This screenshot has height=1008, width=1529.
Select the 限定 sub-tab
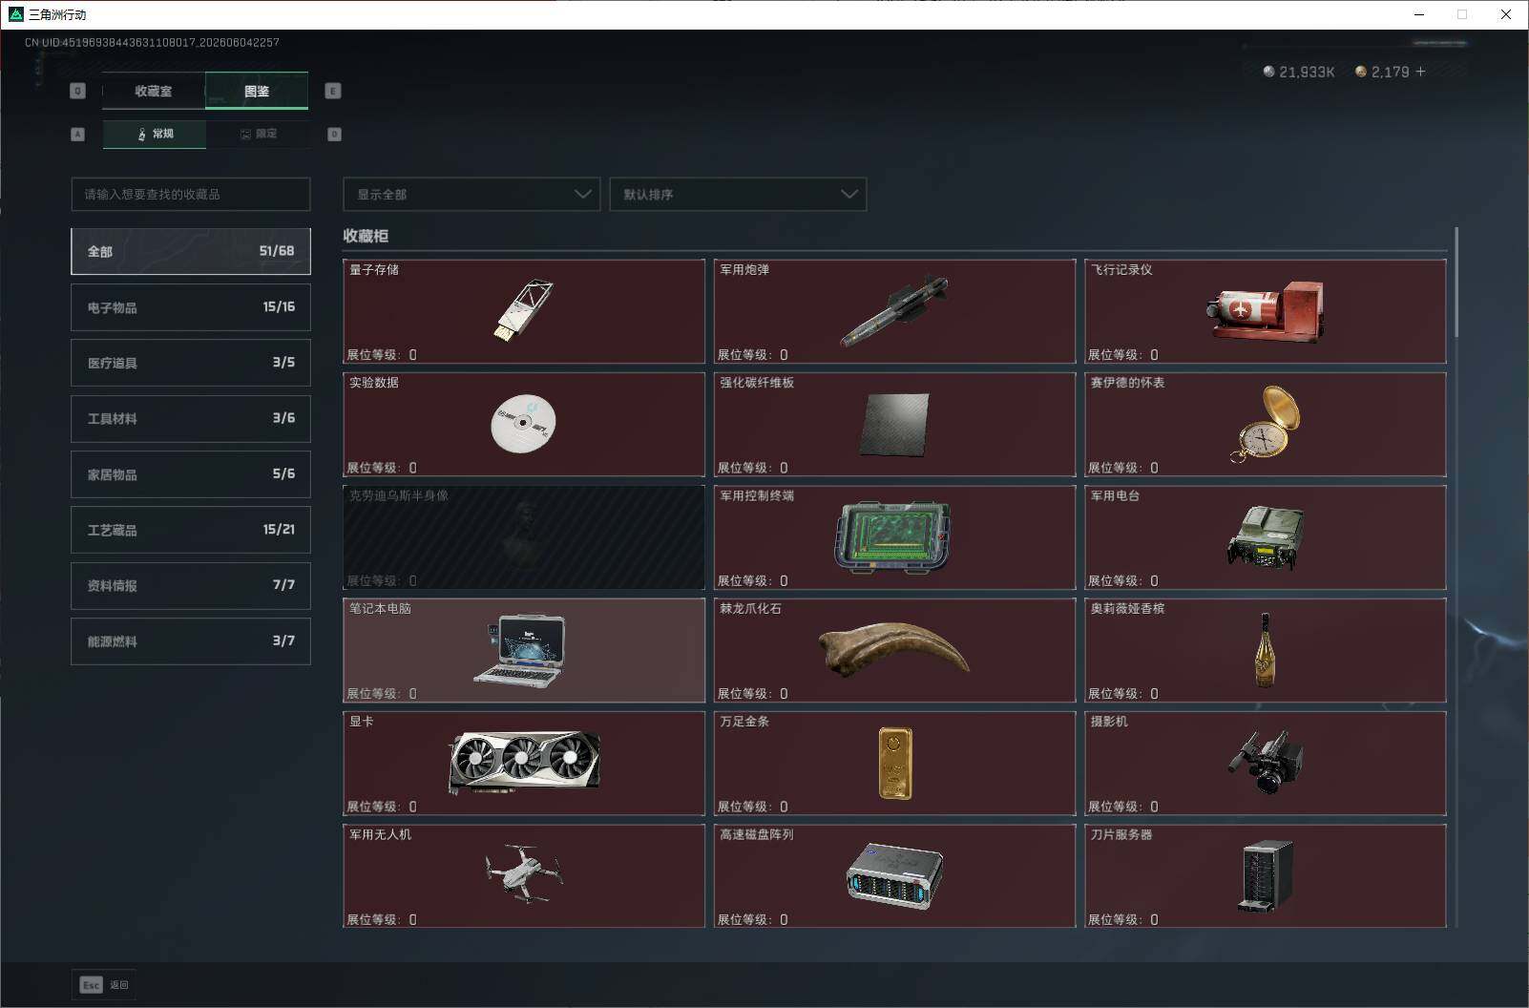[258, 134]
